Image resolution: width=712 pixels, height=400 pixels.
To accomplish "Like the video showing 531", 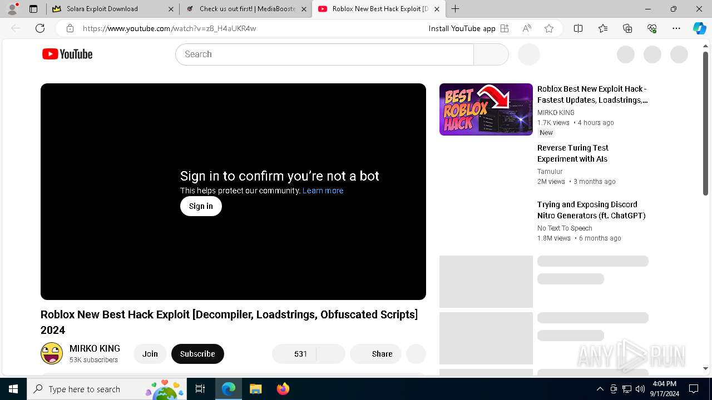I will [294, 354].
